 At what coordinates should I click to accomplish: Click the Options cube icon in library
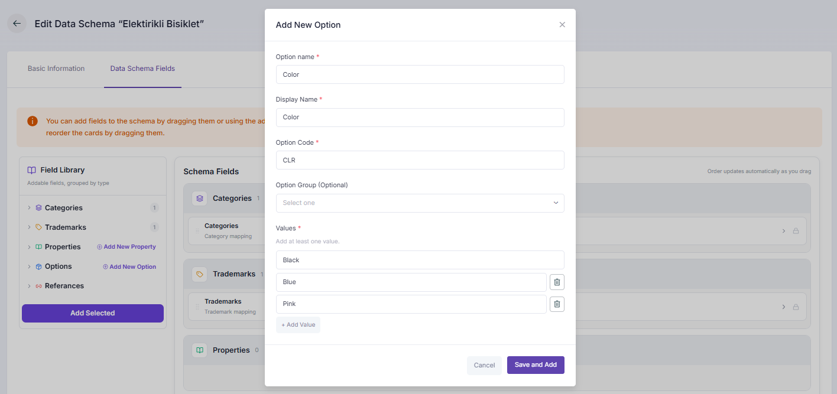coord(38,266)
